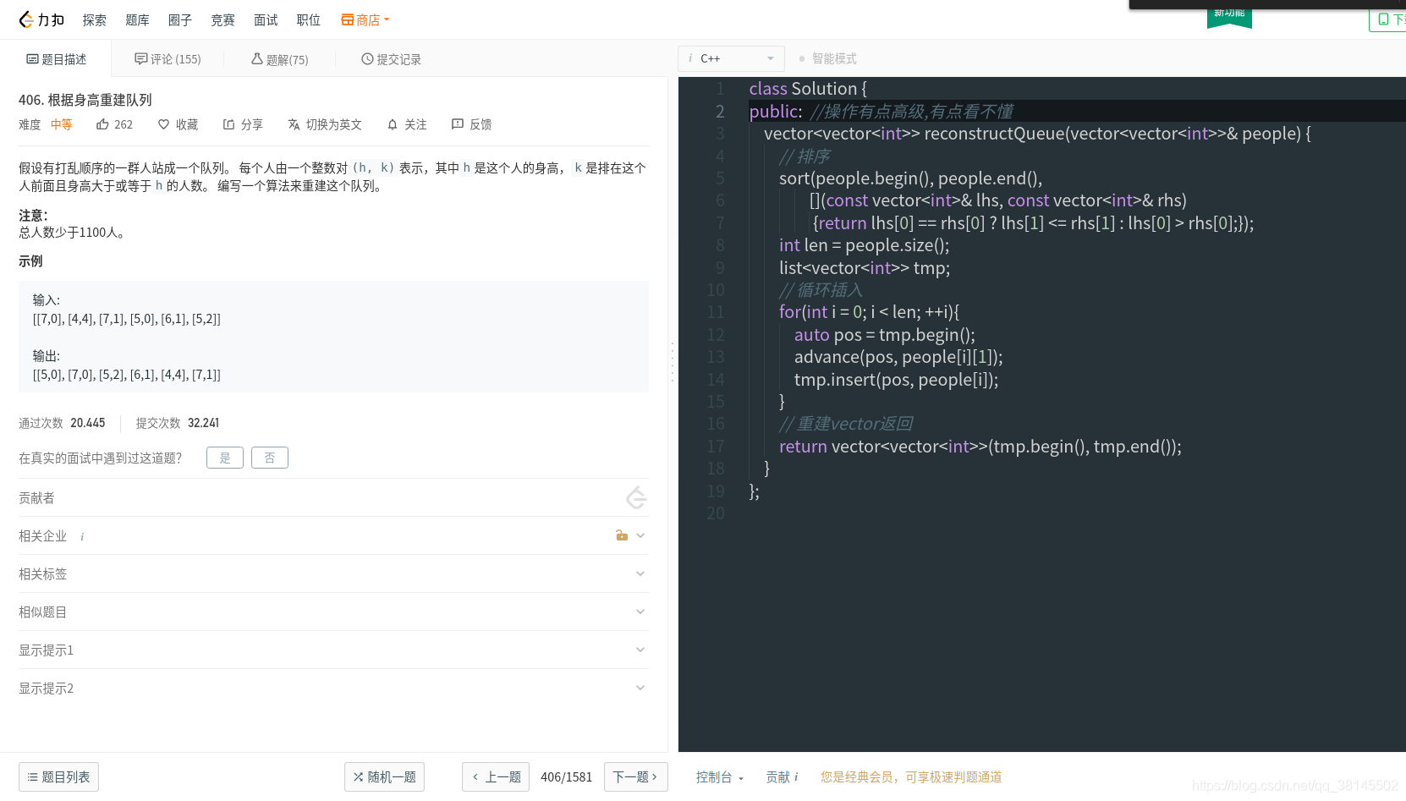Click the 您是经典会员 fast judging notice

(911, 776)
